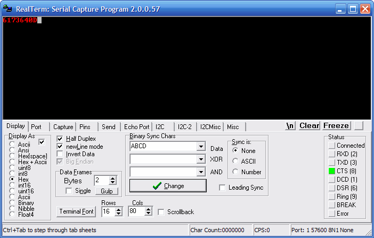Expand the ABCD sync chars dropdown
Viewport: 374px width, 238px height.
click(x=201, y=147)
